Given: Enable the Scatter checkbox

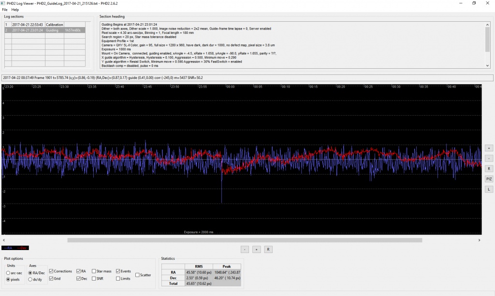Looking at the screenshot, I should point(137,275).
